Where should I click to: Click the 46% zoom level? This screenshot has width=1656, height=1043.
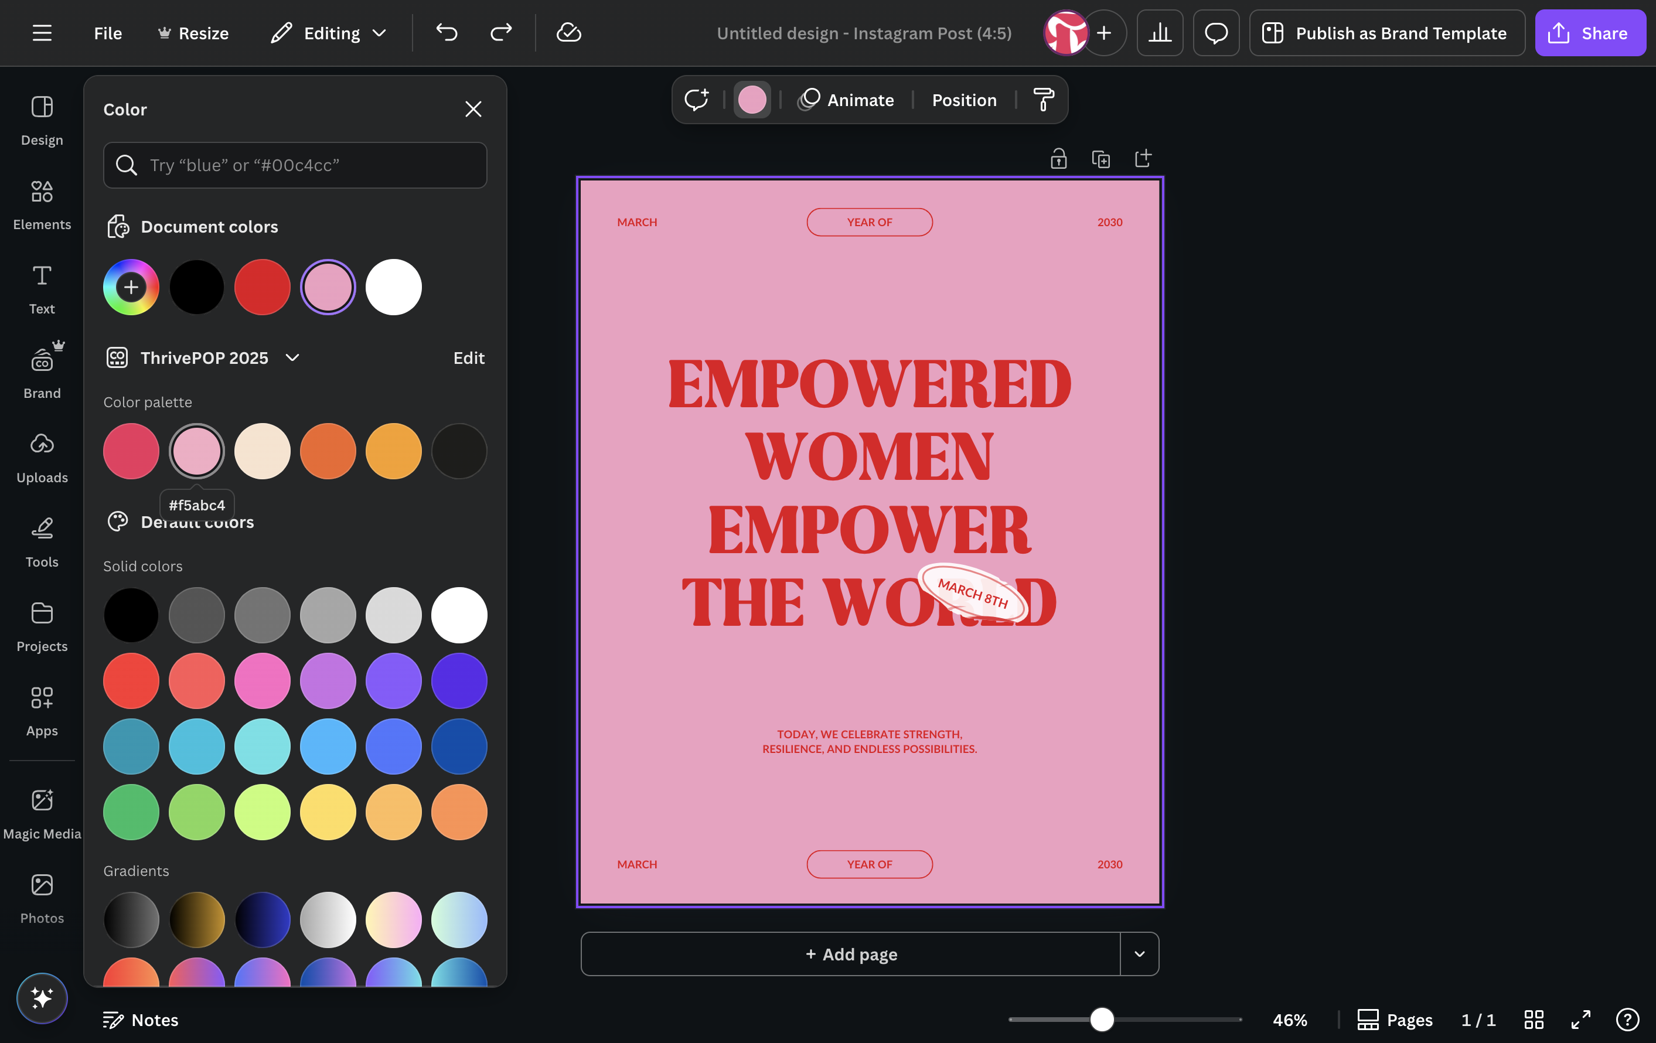[1289, 1020]
